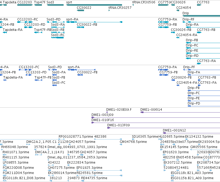Click the CG30022 gene arrow glyph
The width and height of the screenshot is (220, 182).
pyautogui.click(x=80, y=10)
